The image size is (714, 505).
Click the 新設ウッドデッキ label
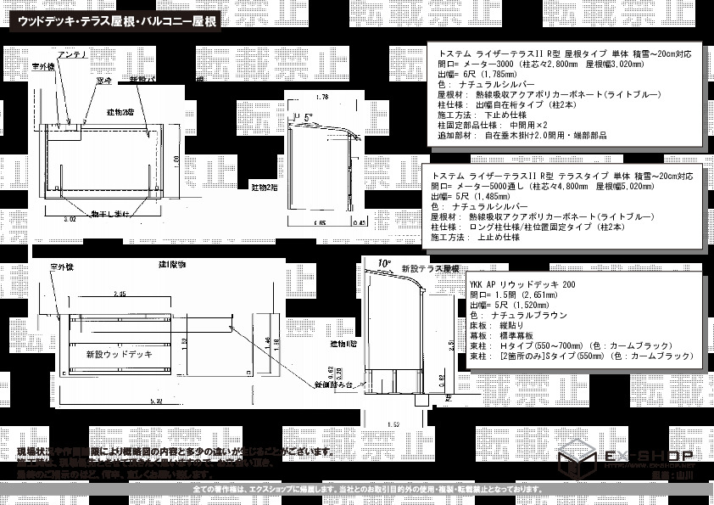tap(120, 354)
